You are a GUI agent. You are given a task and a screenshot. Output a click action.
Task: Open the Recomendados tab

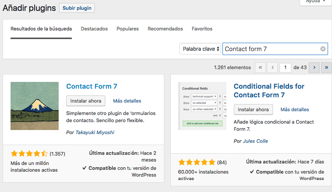tap(165, 29)
